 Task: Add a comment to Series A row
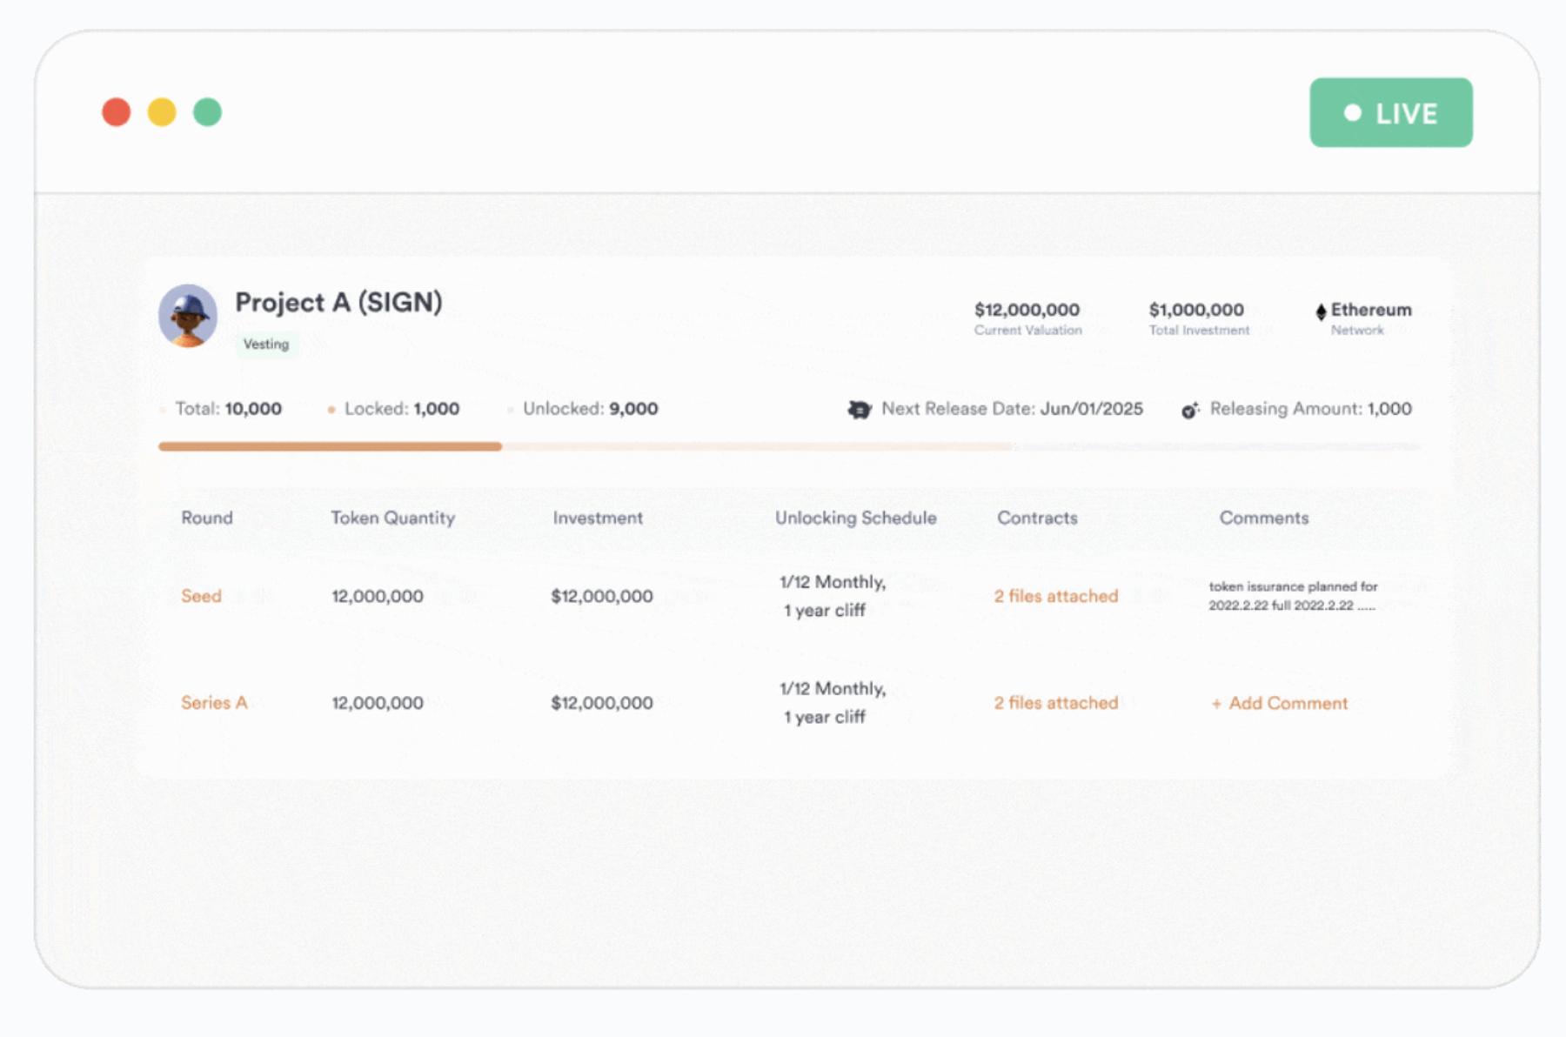pyautogui.click(x=1280, y=703)
